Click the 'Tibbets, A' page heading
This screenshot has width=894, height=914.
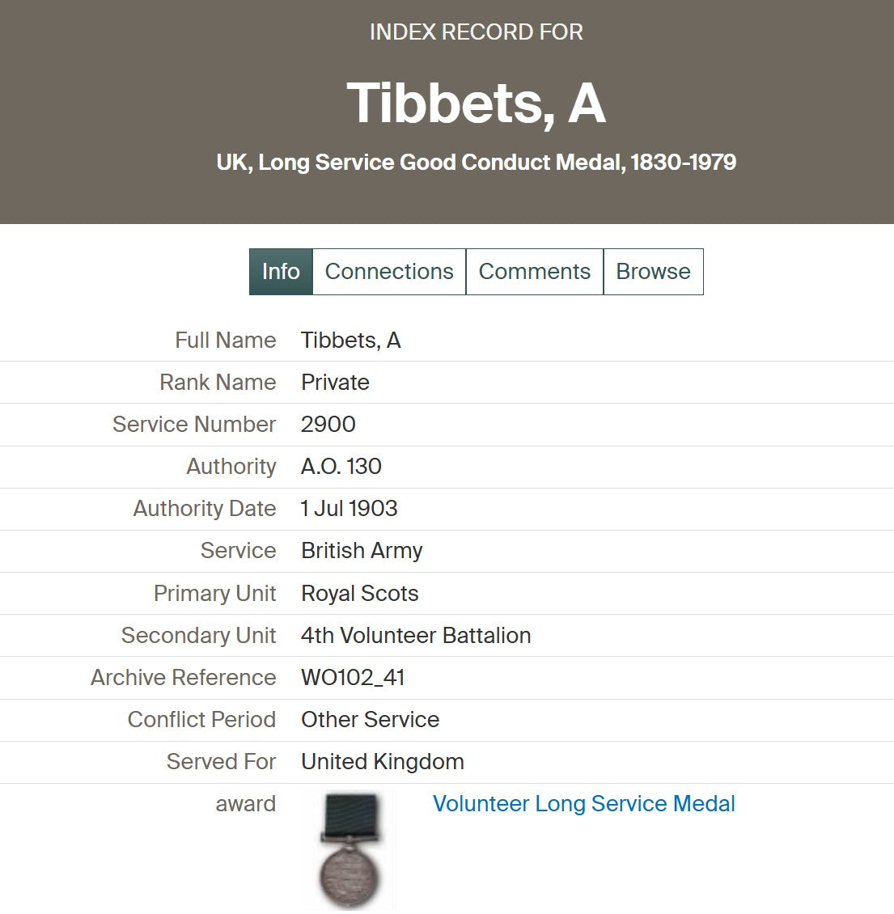tap(476, 104)
